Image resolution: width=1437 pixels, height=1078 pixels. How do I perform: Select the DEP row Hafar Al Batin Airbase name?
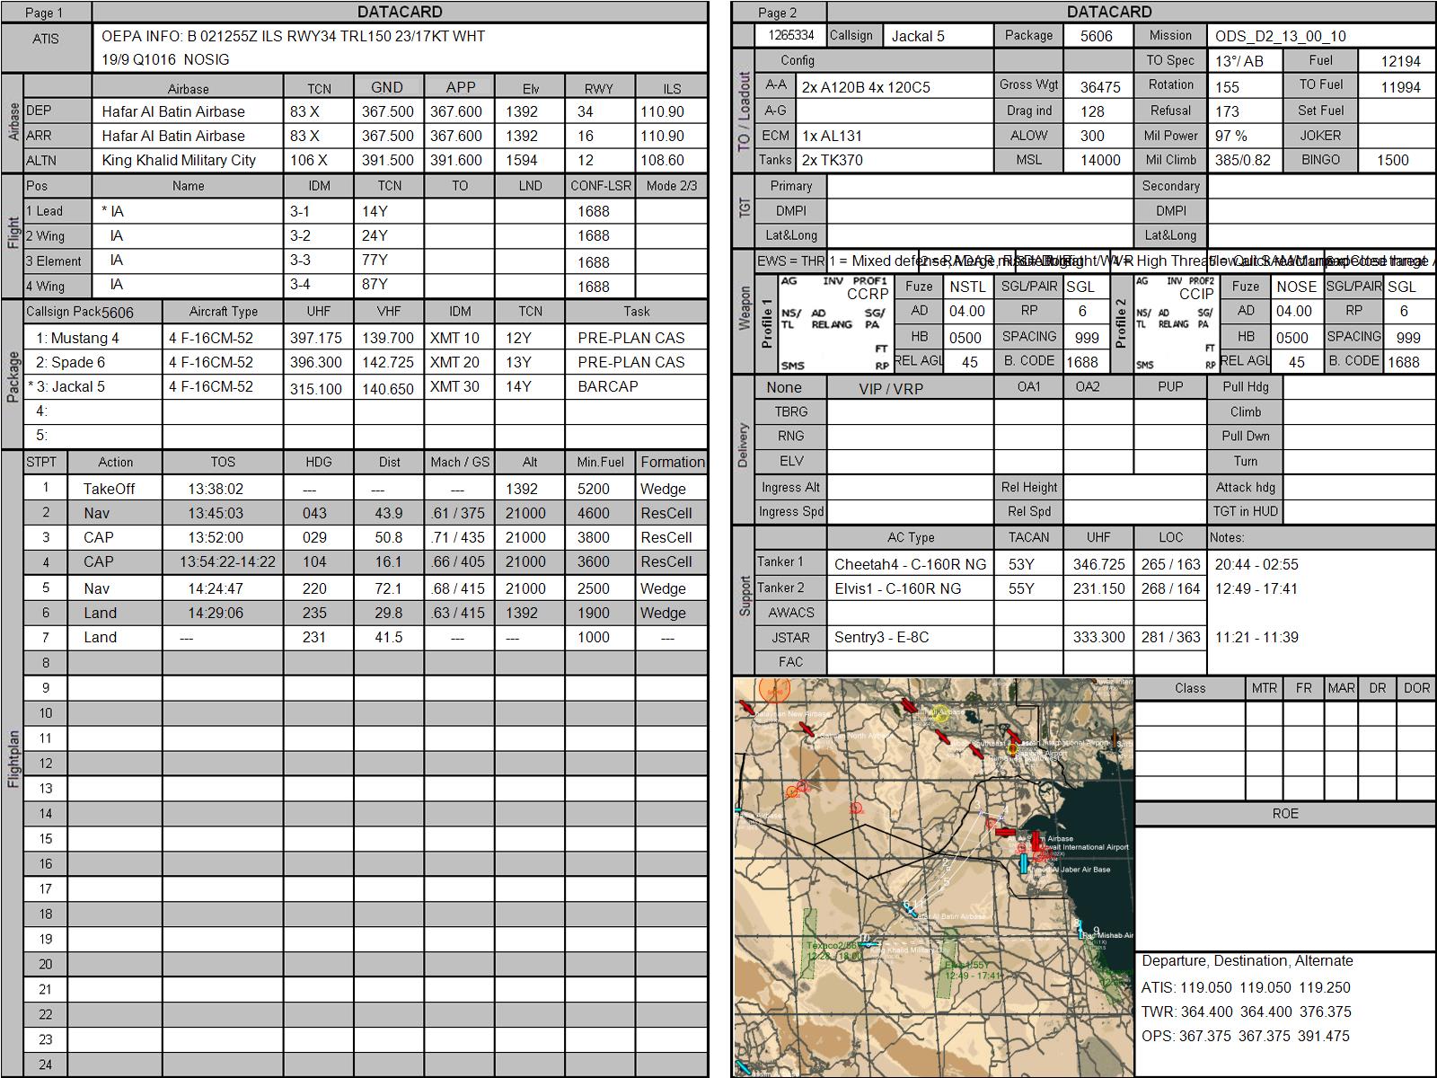173,111
